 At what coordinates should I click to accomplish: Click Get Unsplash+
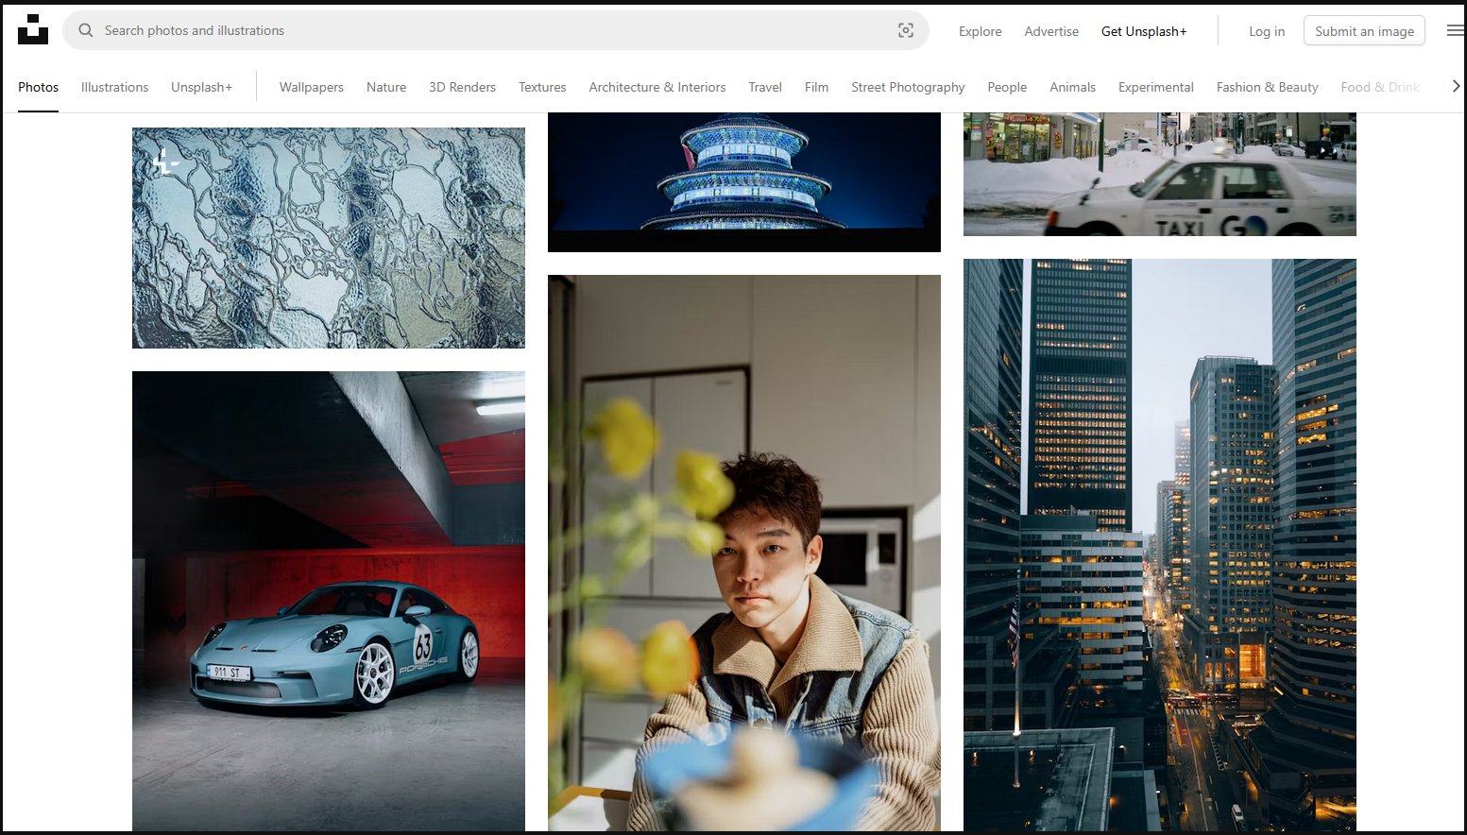(1143, 31)
